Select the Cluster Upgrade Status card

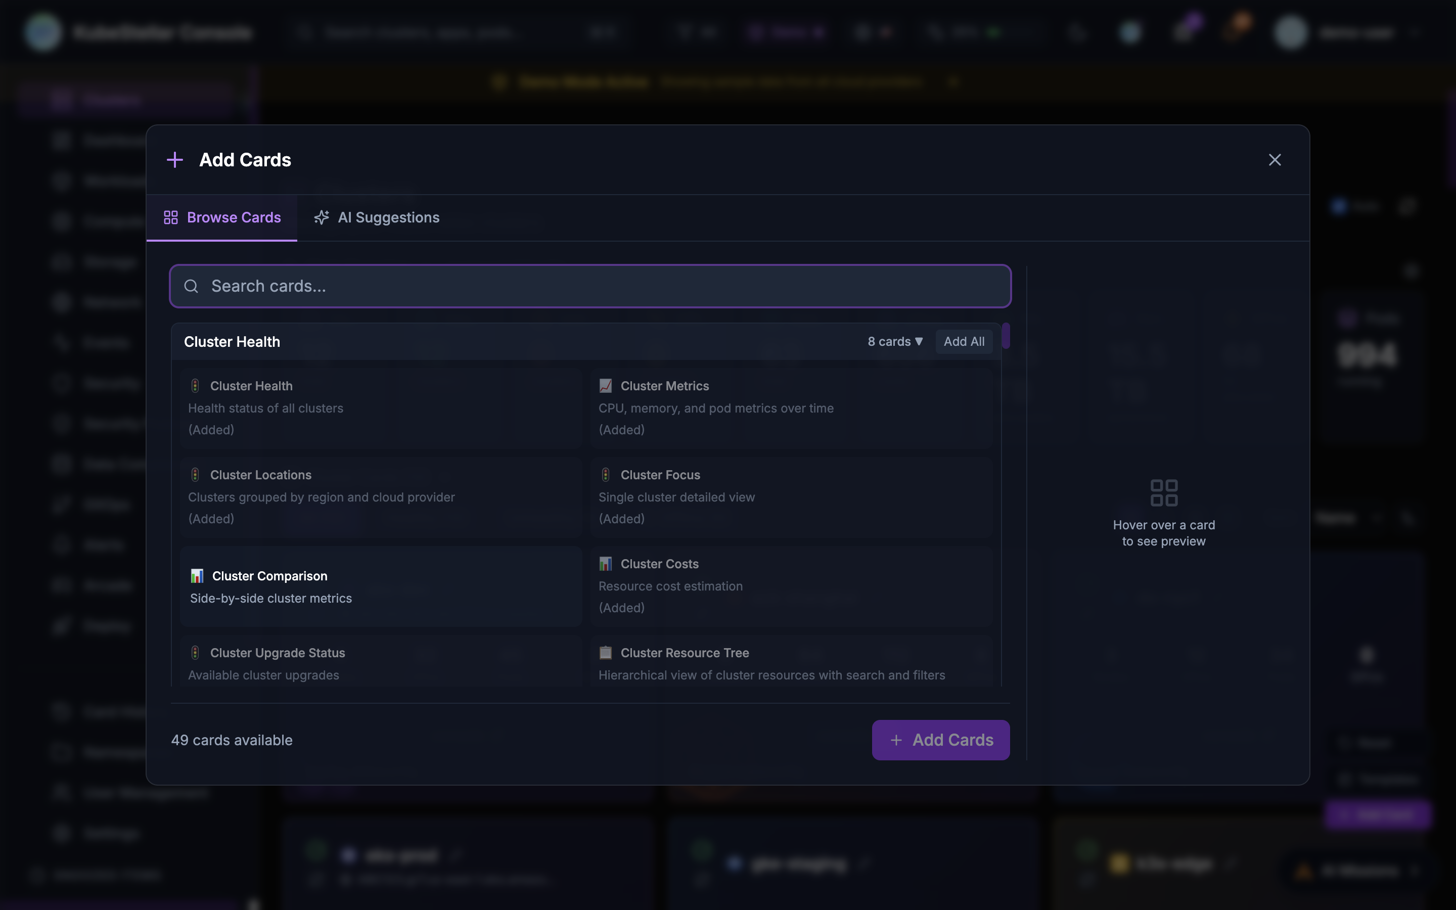380,663
